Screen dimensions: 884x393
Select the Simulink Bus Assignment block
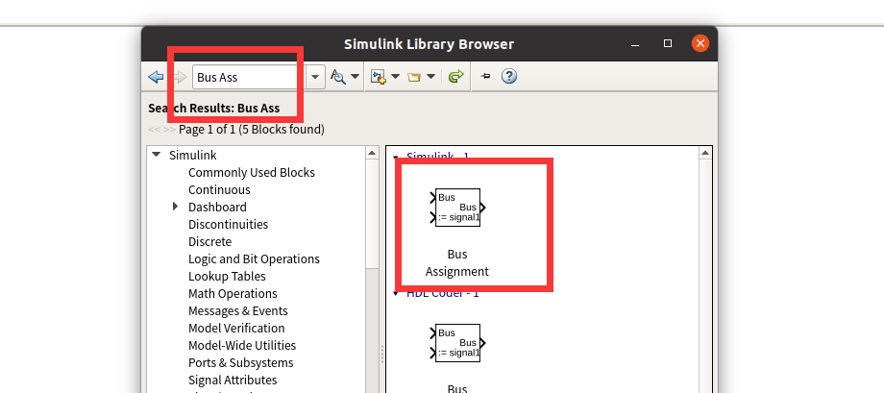point(457,208)
